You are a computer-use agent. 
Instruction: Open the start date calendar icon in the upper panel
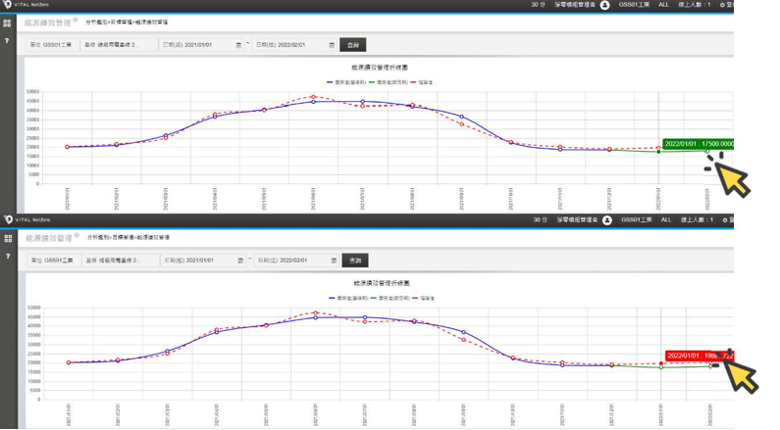pyautogui.click(x=238, y=45)
